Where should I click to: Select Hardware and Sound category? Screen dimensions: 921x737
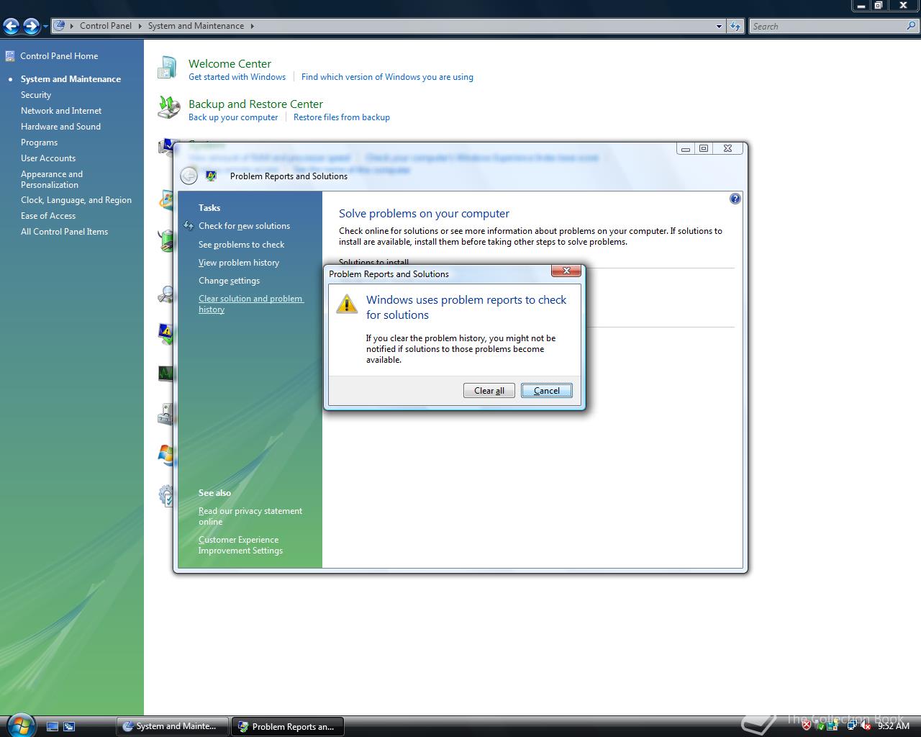[60, 127]
